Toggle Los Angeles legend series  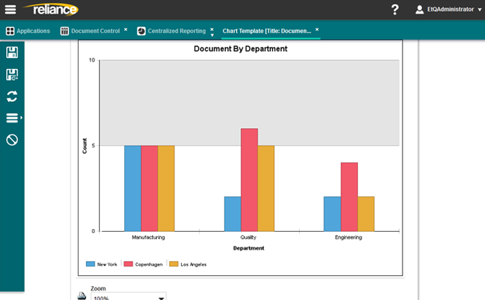click(x=188, y=265)
